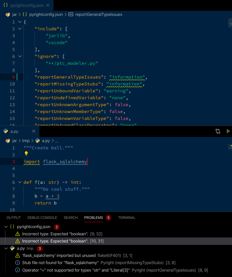Click the Create ball docstring on line 1
Image resolution: width=232 pixels, height=277 pixels.
[48, 148]
